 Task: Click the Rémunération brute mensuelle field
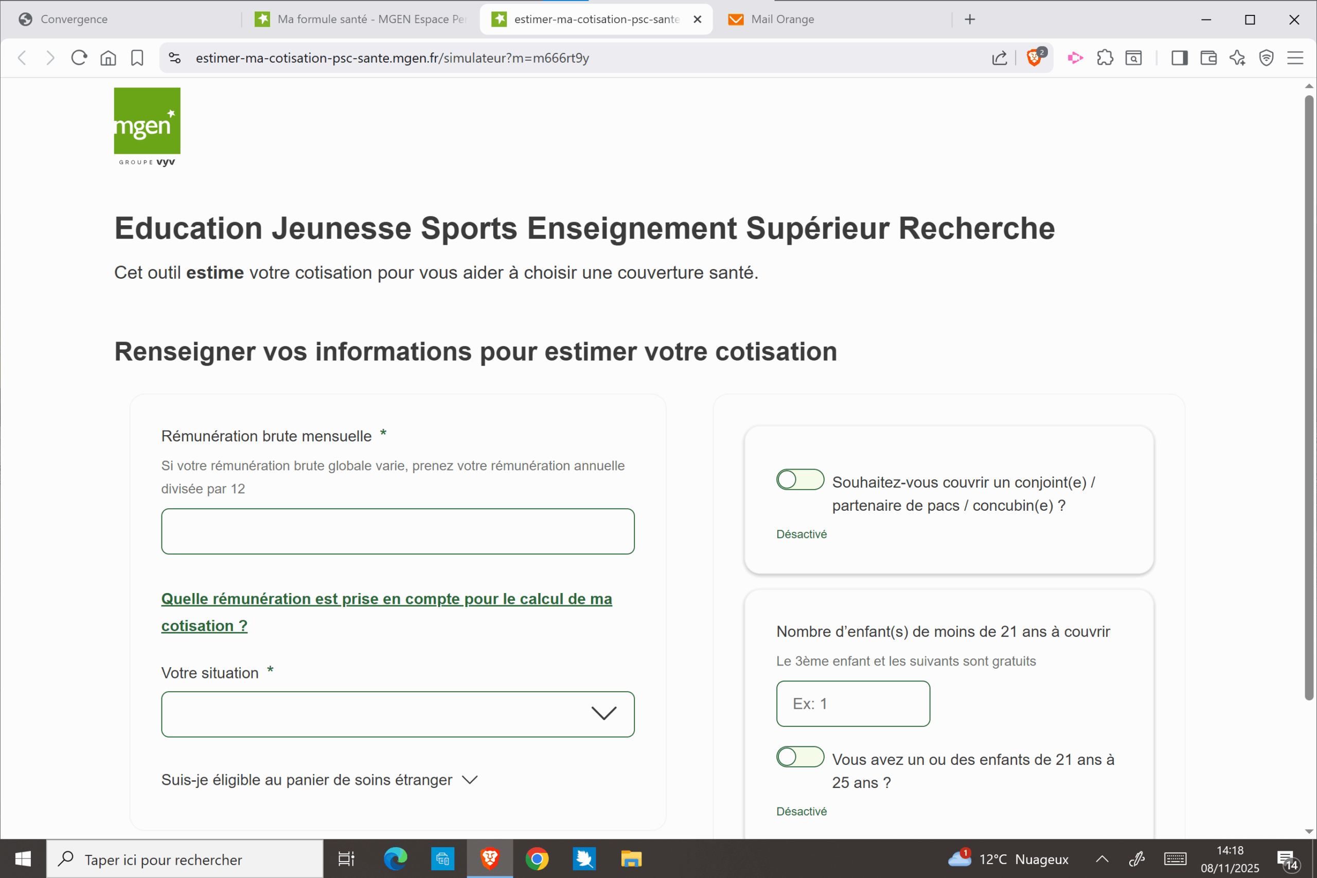pyautogui.click(x=398, y=531)
